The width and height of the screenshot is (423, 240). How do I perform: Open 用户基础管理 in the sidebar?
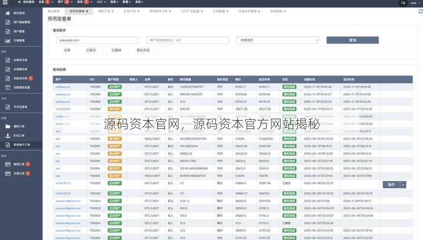(22, 22)
